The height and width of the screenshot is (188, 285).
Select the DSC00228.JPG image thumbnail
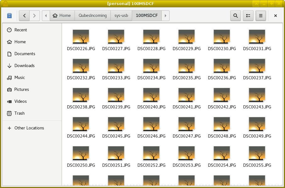point(151,37)
